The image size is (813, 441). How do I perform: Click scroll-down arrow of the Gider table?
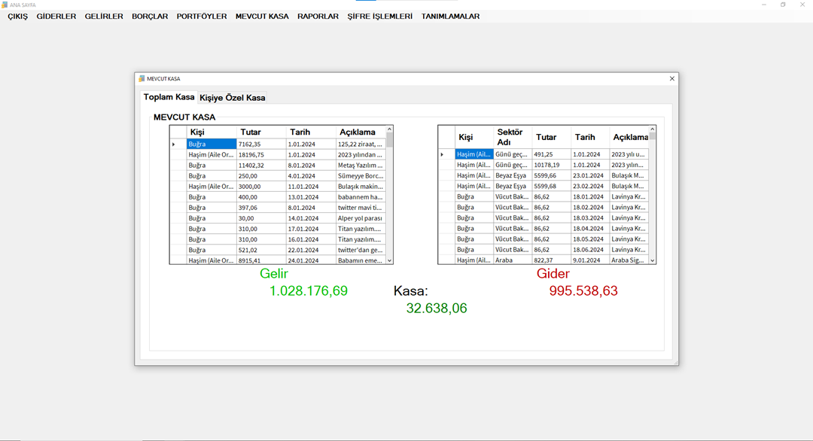click(x=652, y=260)
